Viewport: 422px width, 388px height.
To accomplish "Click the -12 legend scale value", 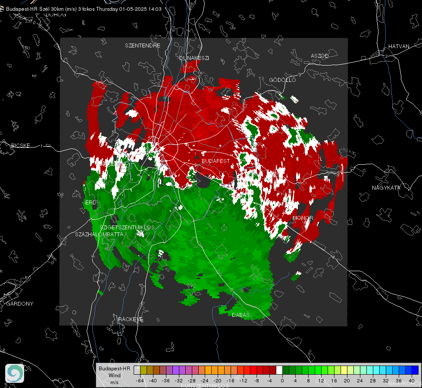I will (x=243, y=381).
